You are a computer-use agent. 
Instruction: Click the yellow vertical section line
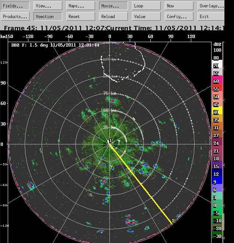pyautogui.click(x=141, y=184)
